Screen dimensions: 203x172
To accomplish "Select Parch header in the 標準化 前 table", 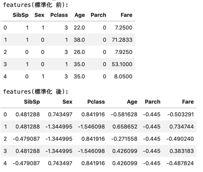I will pos(99,15).
